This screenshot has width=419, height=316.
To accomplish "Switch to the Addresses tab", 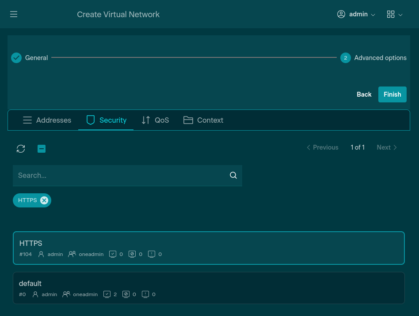I will [47, 120].
